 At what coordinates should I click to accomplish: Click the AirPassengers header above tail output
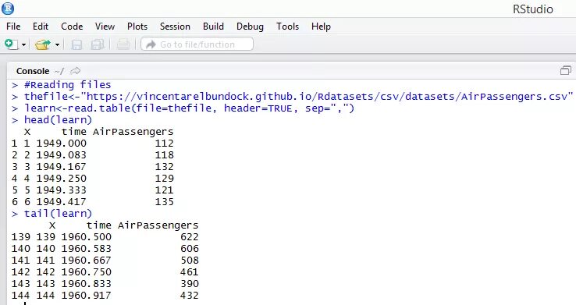click(x=158, y=225)
